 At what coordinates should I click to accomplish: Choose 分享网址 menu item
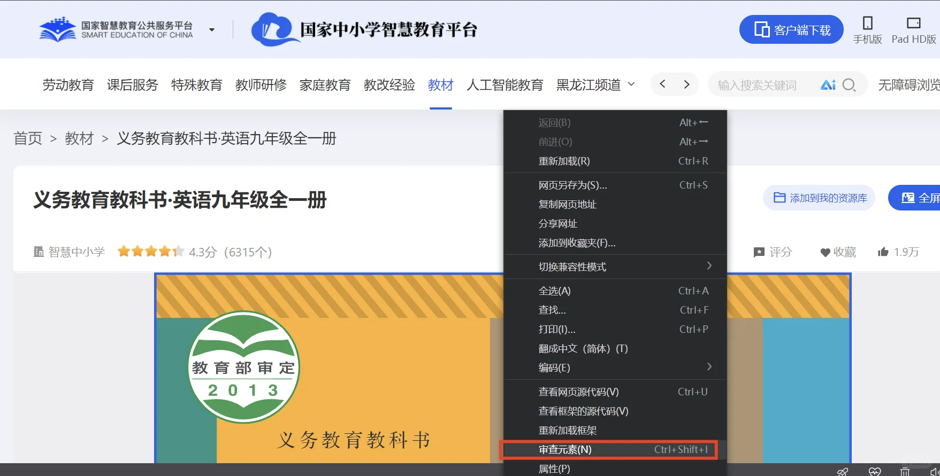click(615, 223)
